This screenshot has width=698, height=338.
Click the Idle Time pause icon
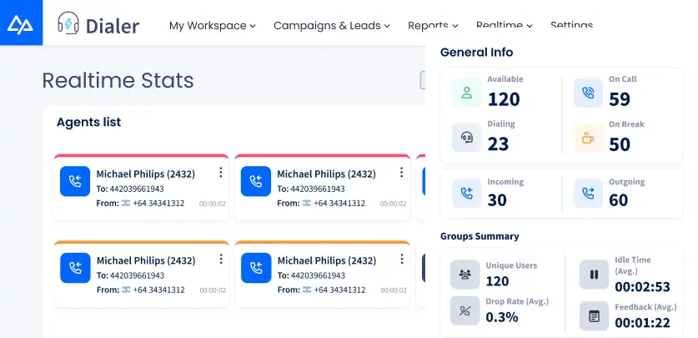click(594, 275)
